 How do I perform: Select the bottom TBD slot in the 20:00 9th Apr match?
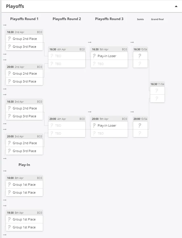[109, 133]
